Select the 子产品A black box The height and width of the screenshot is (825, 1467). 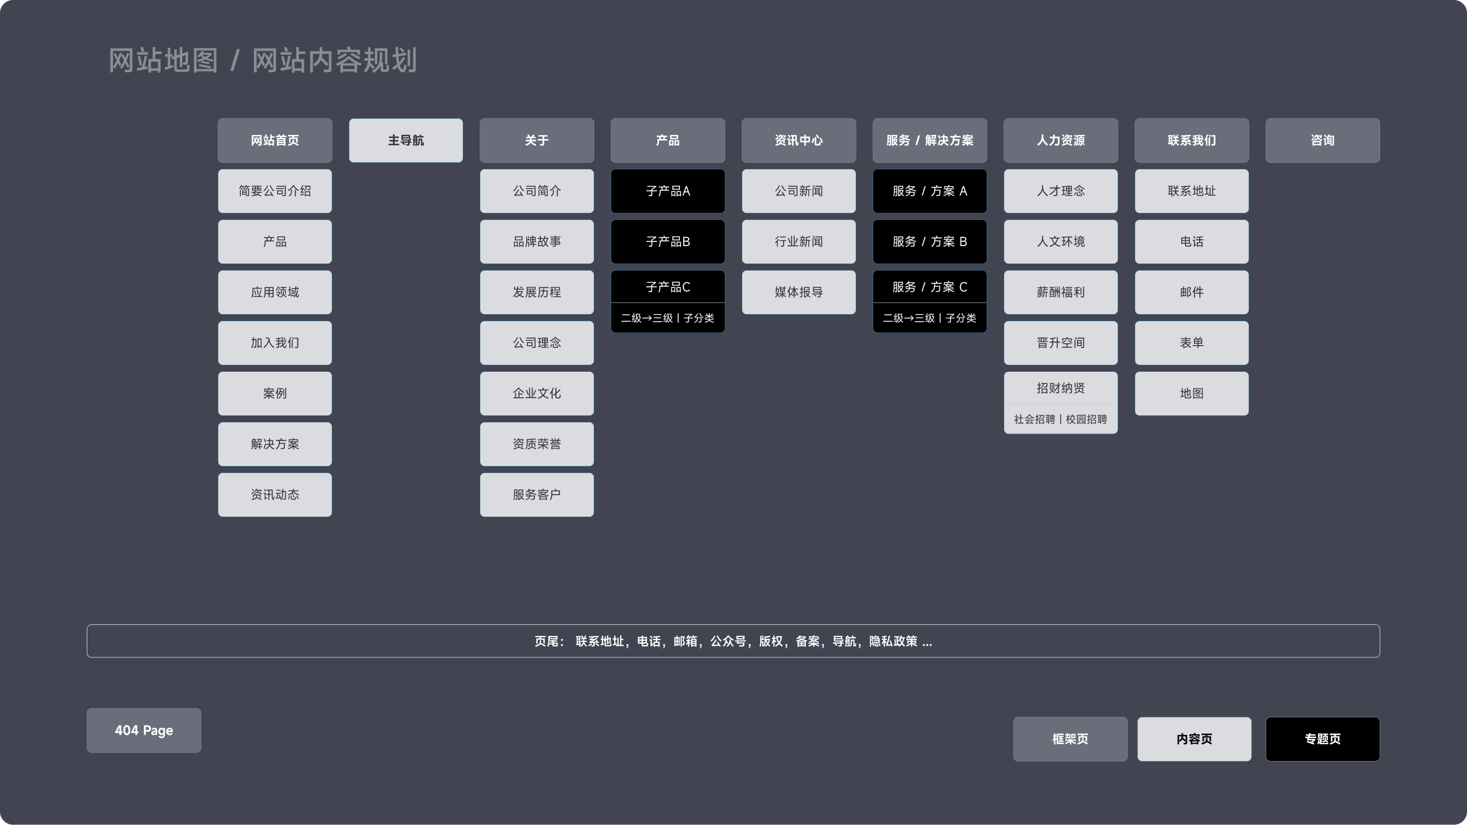click(668, 191)
